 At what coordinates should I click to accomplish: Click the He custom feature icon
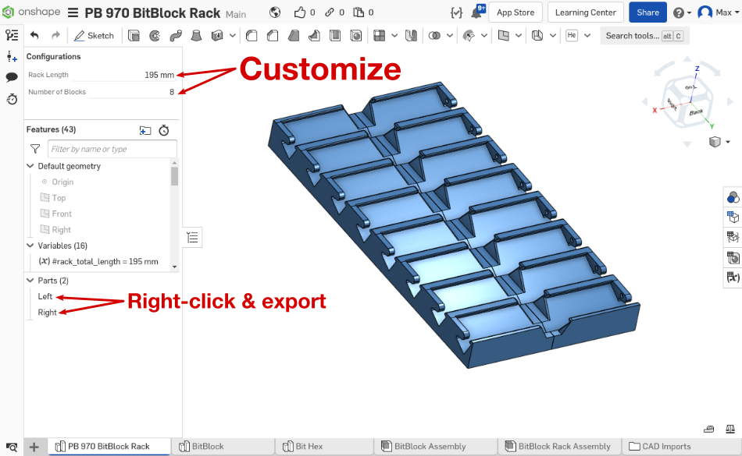(572, 35)
